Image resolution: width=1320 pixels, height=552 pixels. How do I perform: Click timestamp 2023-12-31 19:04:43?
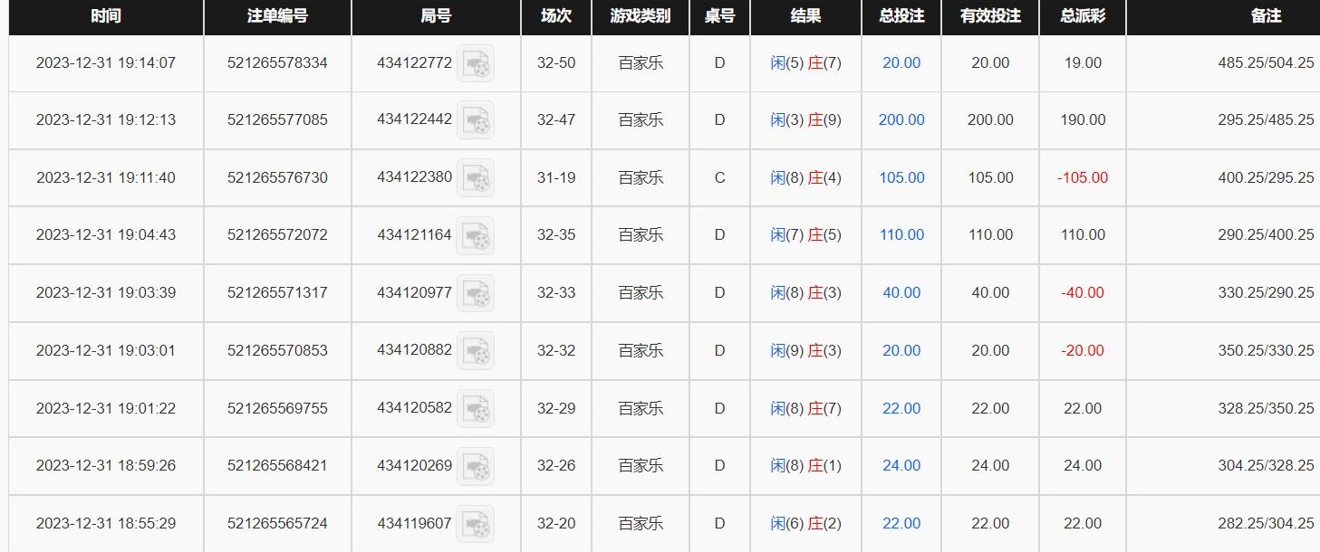pyautogui.click(x=106, y=234)
